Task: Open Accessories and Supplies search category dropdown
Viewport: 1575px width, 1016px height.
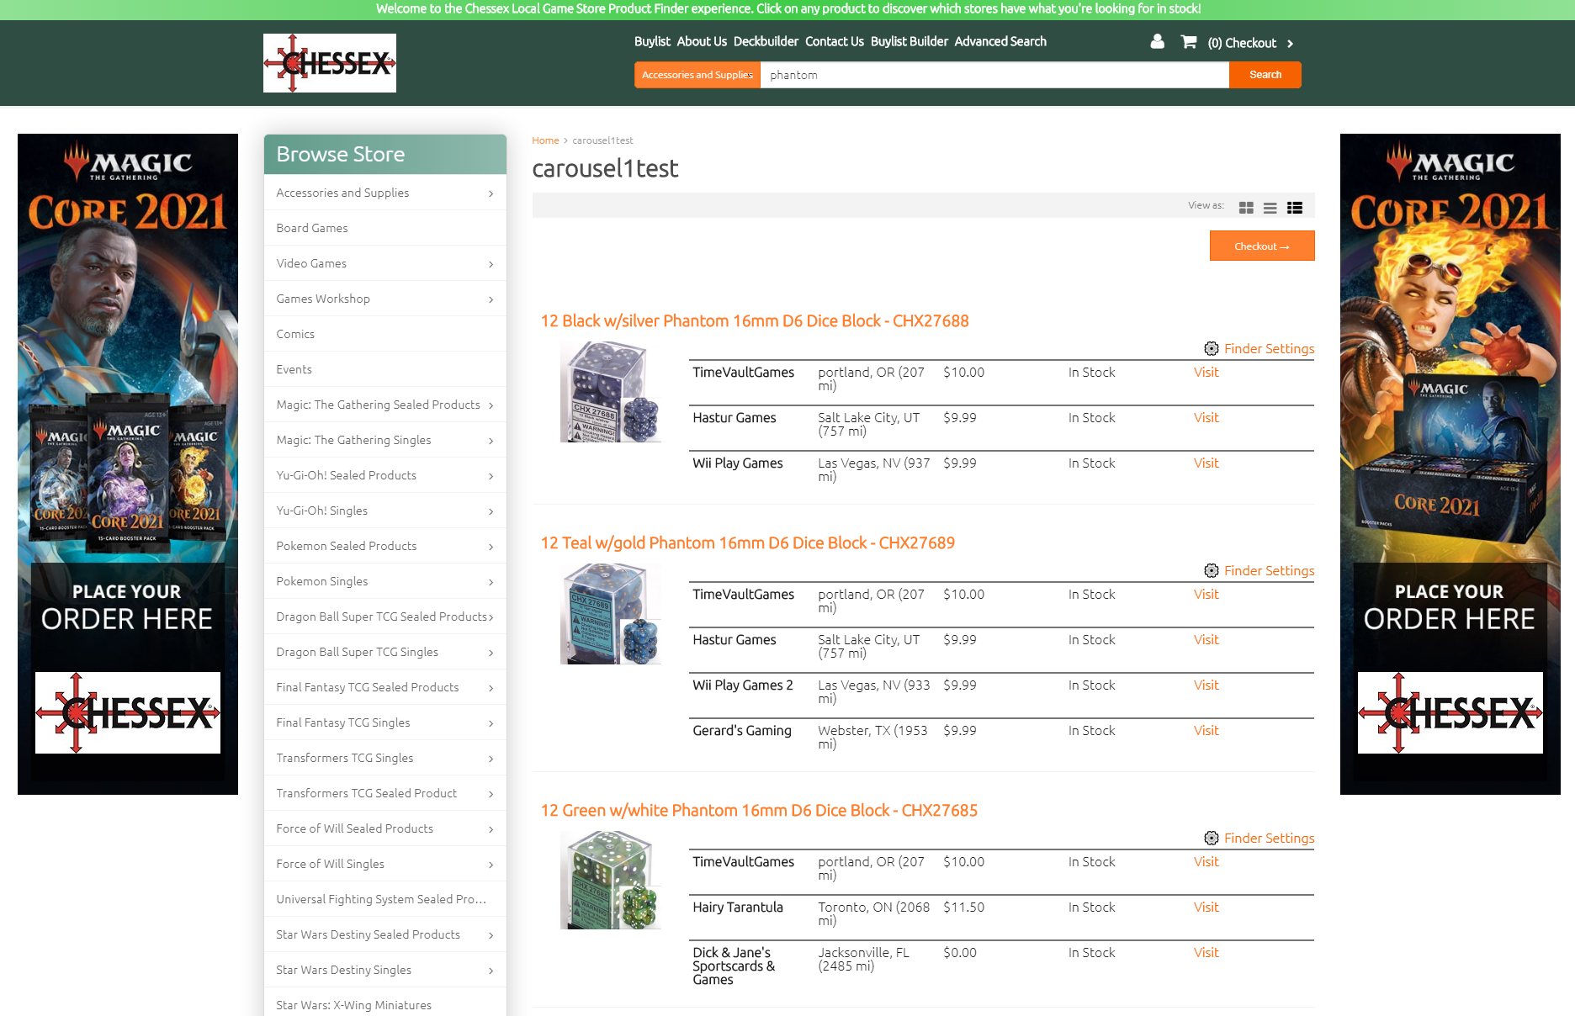Action: [x=697, y=75]
